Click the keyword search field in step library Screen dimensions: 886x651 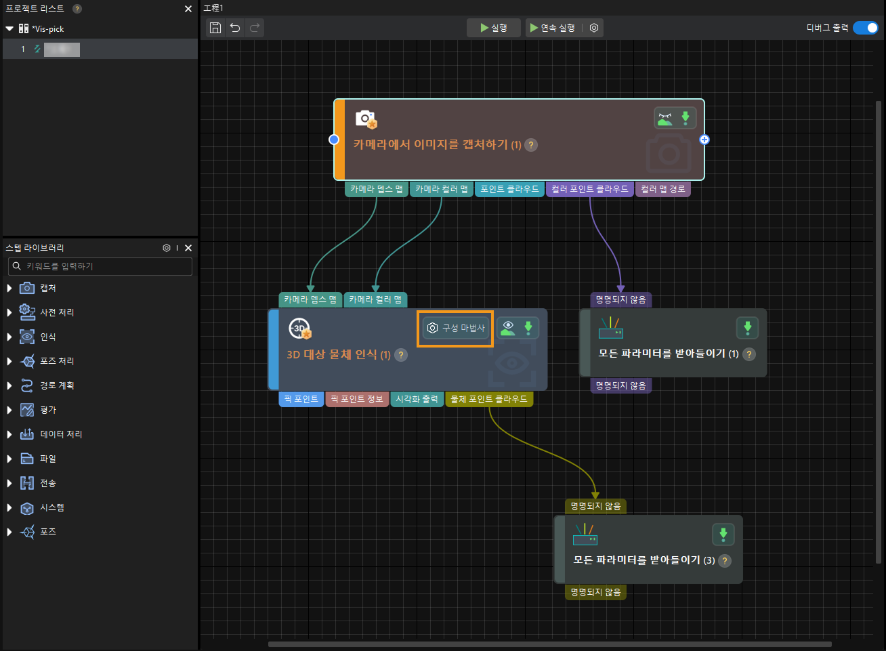(x=100, y=266)
